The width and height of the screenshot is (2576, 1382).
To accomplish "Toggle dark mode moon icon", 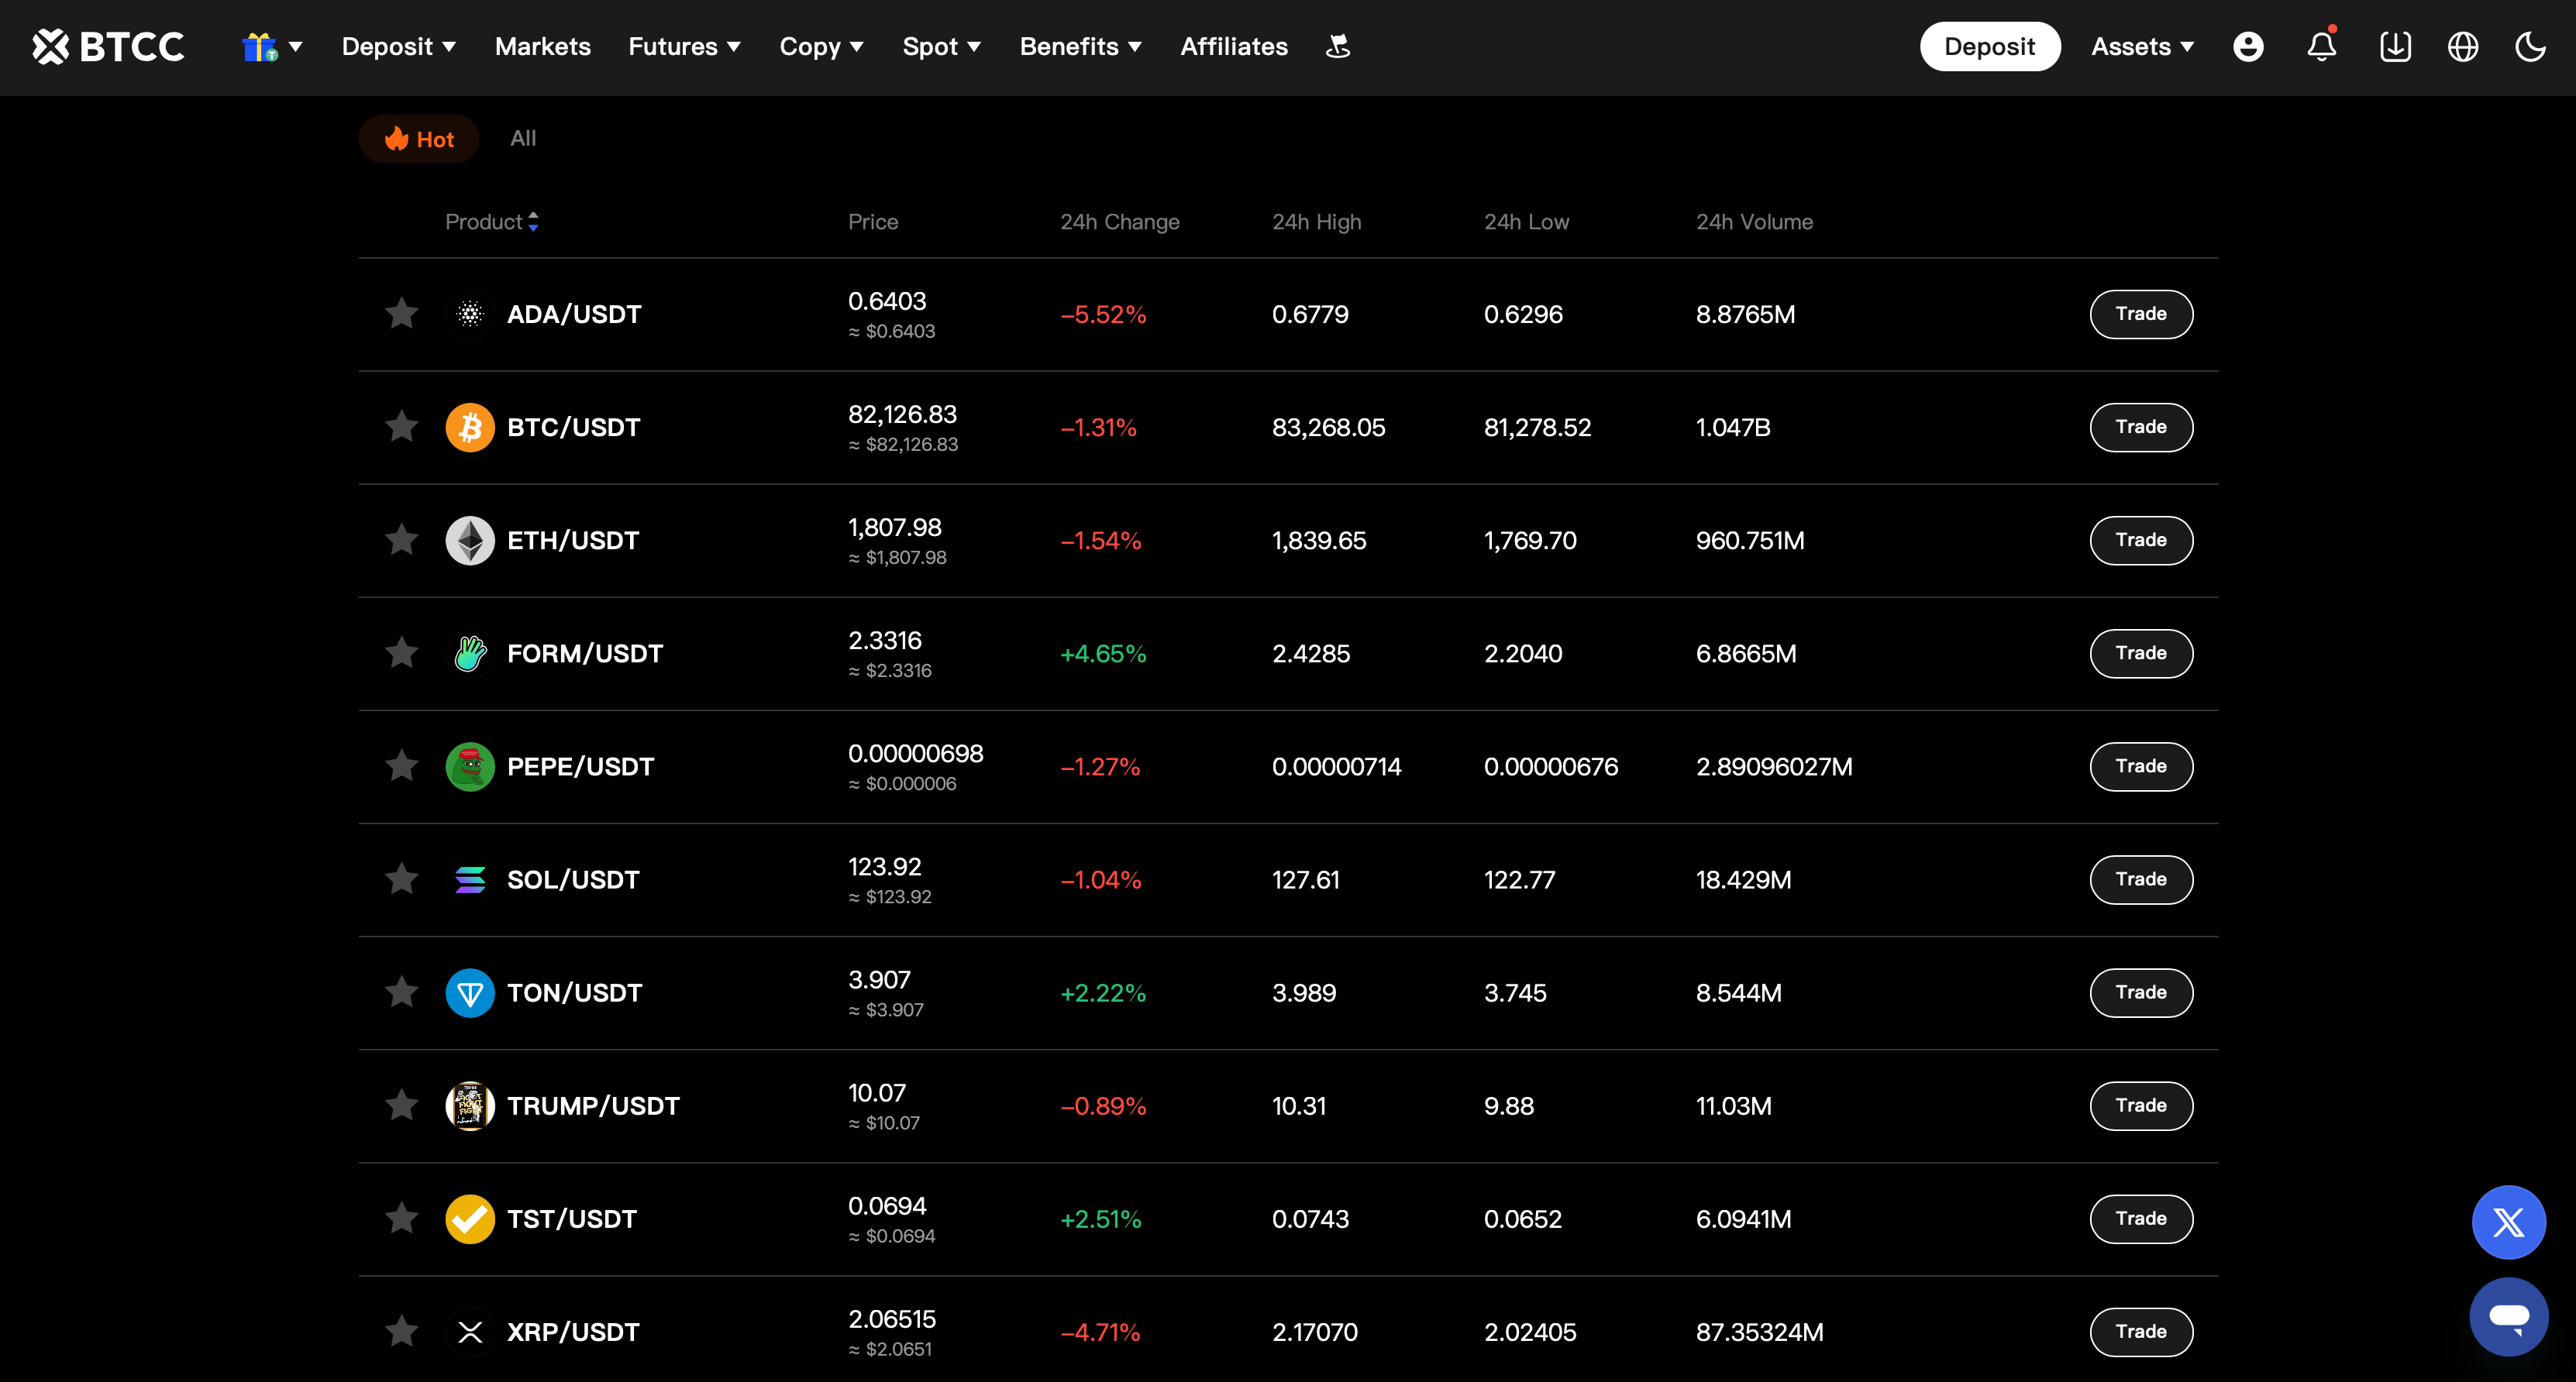I will [2530, 46].
